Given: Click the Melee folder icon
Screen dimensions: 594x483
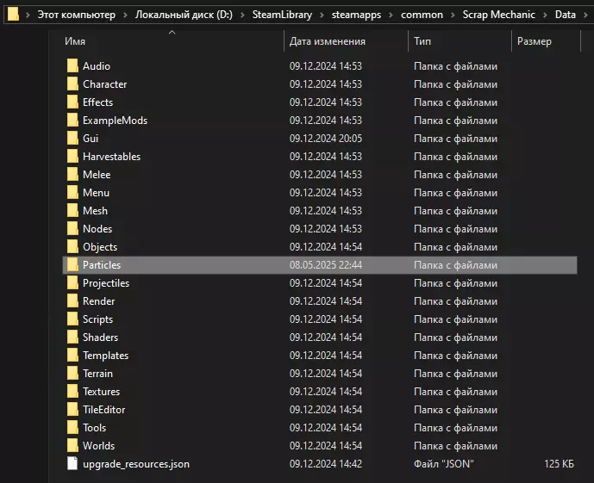Looking at the screenshot, I should coord(72,175).
